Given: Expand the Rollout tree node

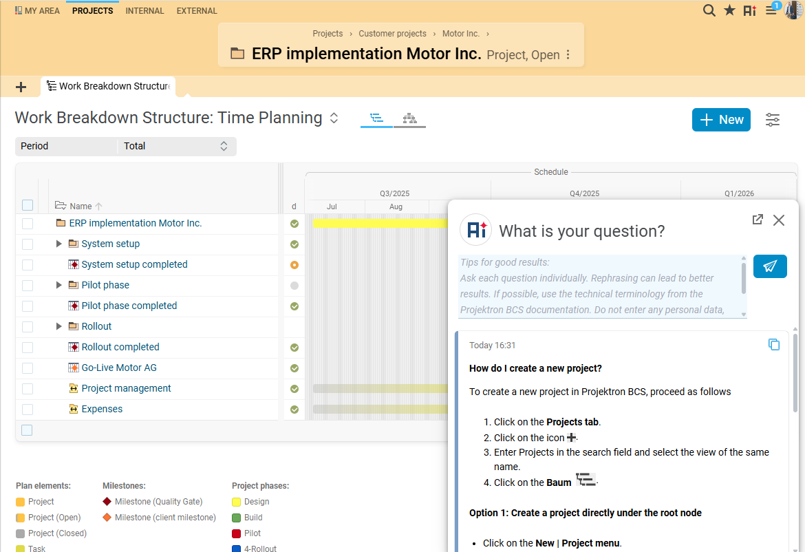Looking at the screenshot, I should (59, 326).
